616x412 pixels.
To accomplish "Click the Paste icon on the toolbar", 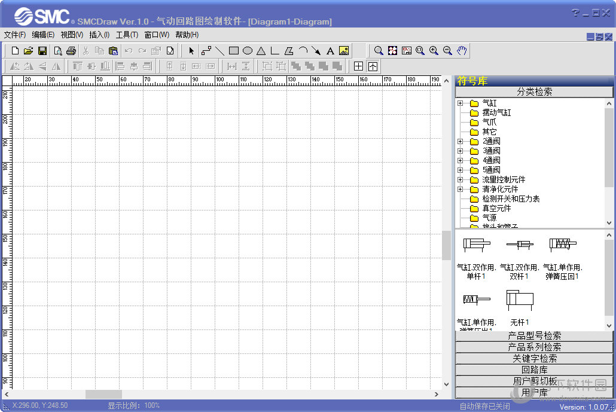I will tap(114, 50).
